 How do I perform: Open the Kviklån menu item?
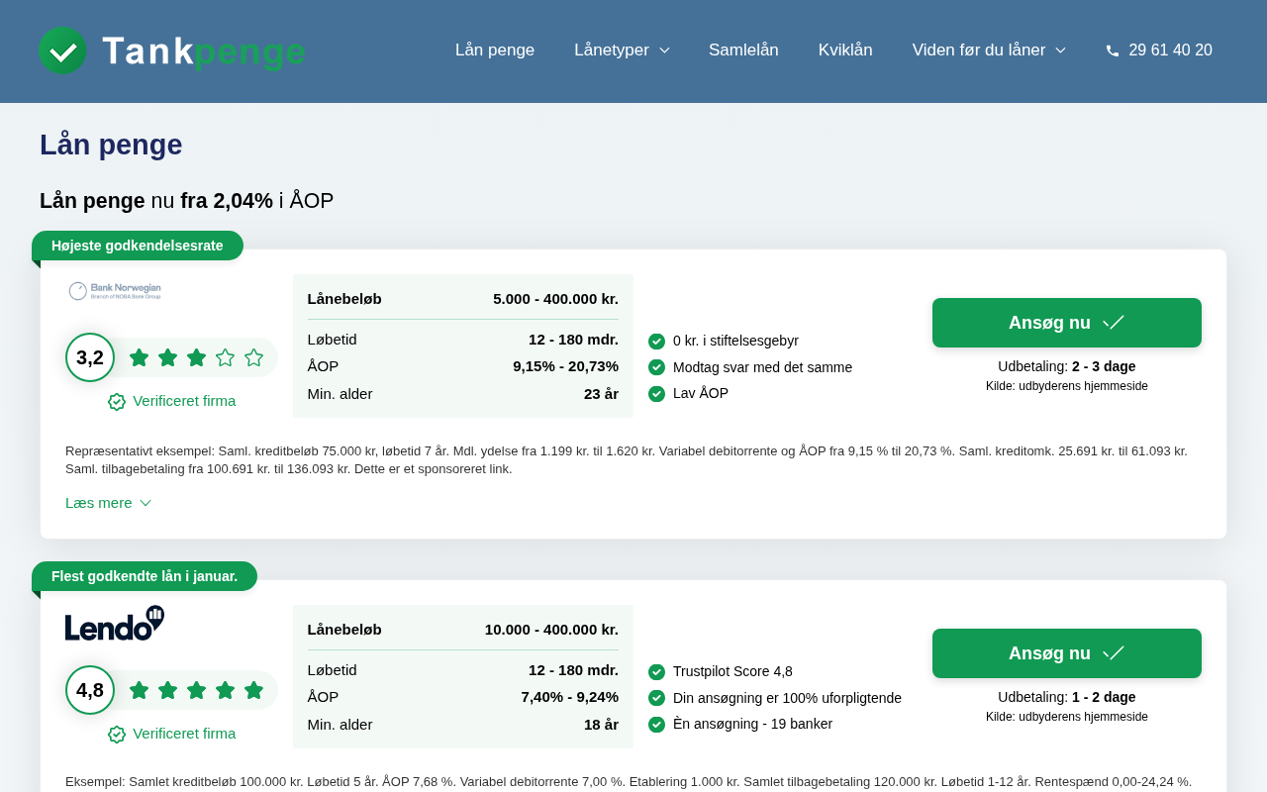coord(845,50)
